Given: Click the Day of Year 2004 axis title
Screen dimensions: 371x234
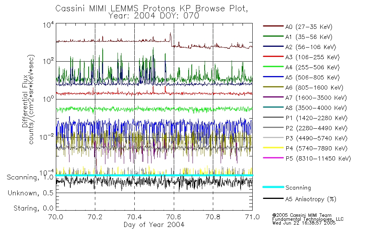Looking at the screenshot, I should point(154,225).
